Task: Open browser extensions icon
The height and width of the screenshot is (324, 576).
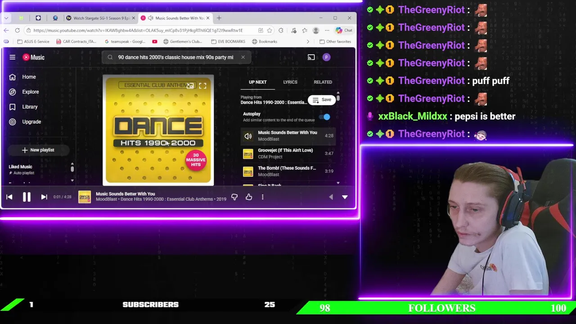Action: tap(281, 30)
